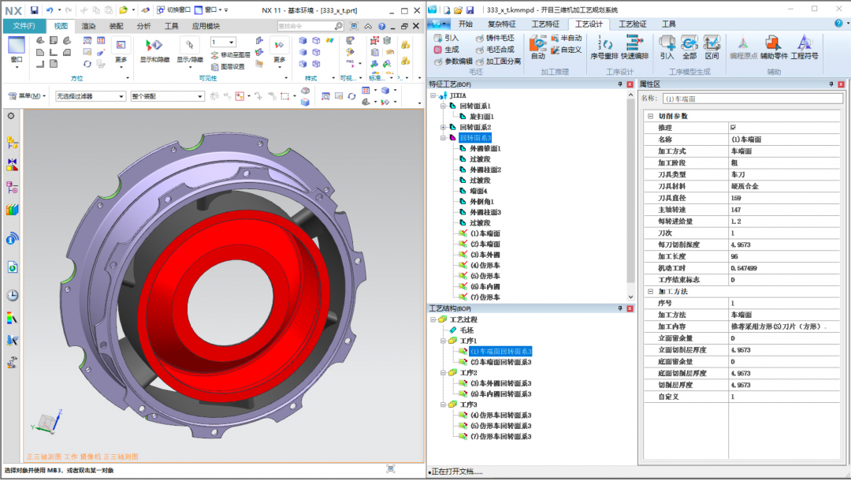
Task: Collapse the 加工方法 property section
Action: pyautogui.click(x=650, y=291)
